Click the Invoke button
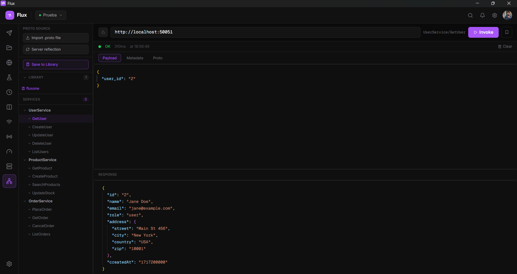 483,32
